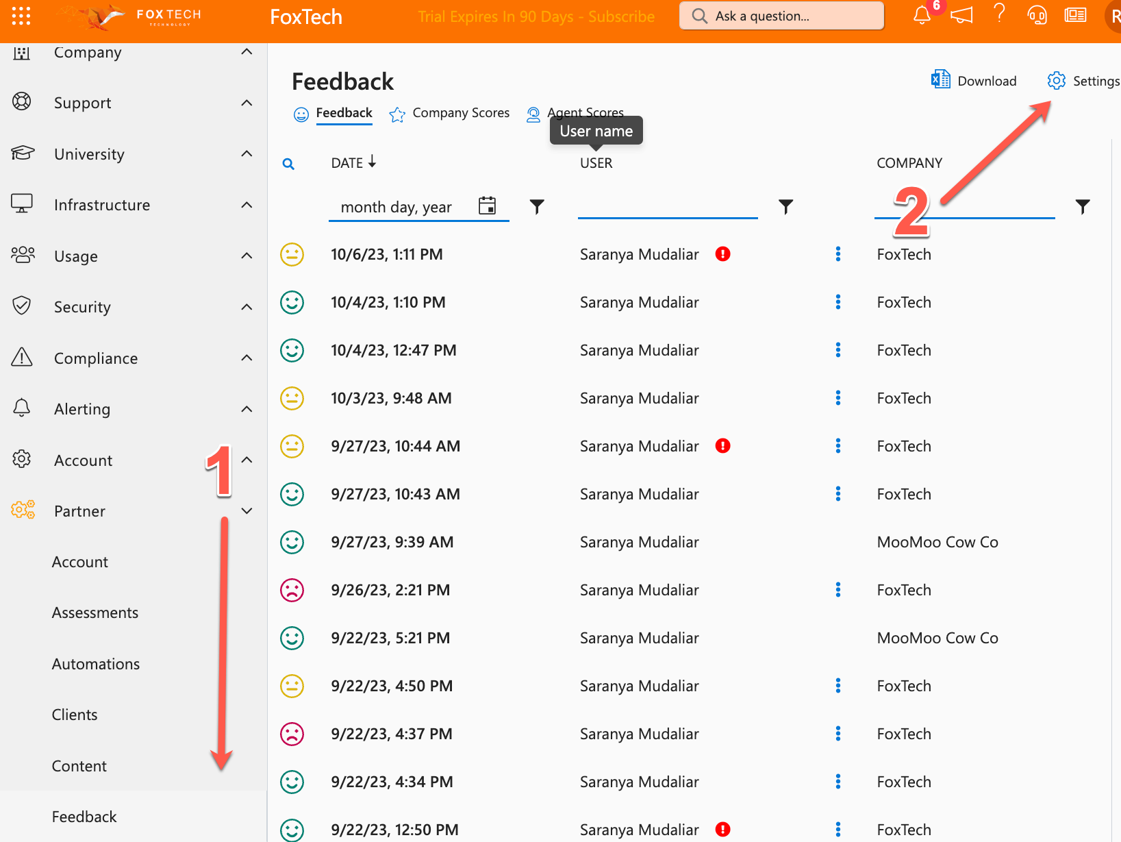This screenshot has width=1121, height=842.
Task: Click the Ask a question search box
Action: click(x=781, y=16)
